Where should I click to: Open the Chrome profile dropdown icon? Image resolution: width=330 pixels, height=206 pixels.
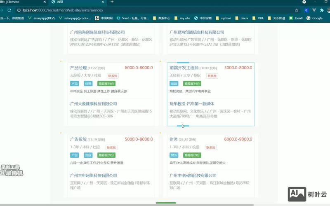304,2
